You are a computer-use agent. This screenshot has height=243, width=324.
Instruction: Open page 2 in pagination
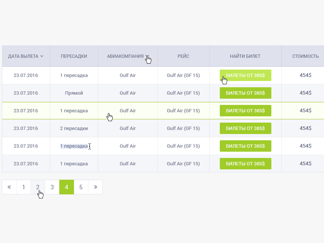click(38, 187)
